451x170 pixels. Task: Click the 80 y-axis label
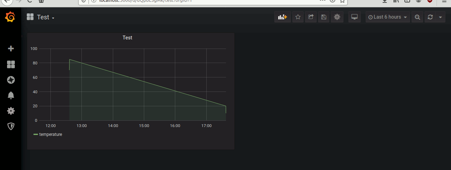[35, 63]
